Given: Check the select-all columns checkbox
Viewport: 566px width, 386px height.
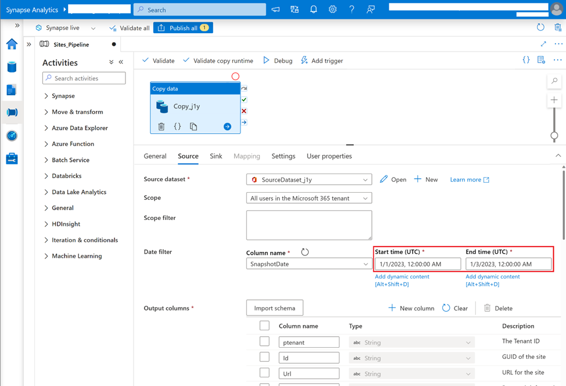Looking at the screenshot, I should click(264, 326).
